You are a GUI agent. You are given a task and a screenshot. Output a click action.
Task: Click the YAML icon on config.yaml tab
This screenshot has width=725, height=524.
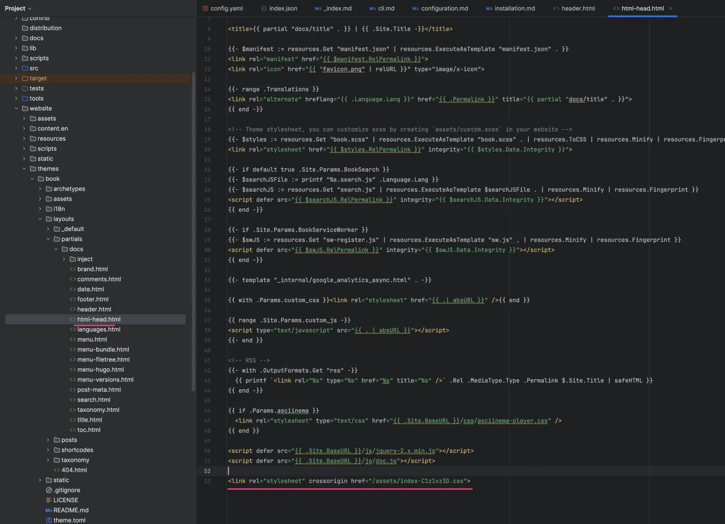(205, 8)
